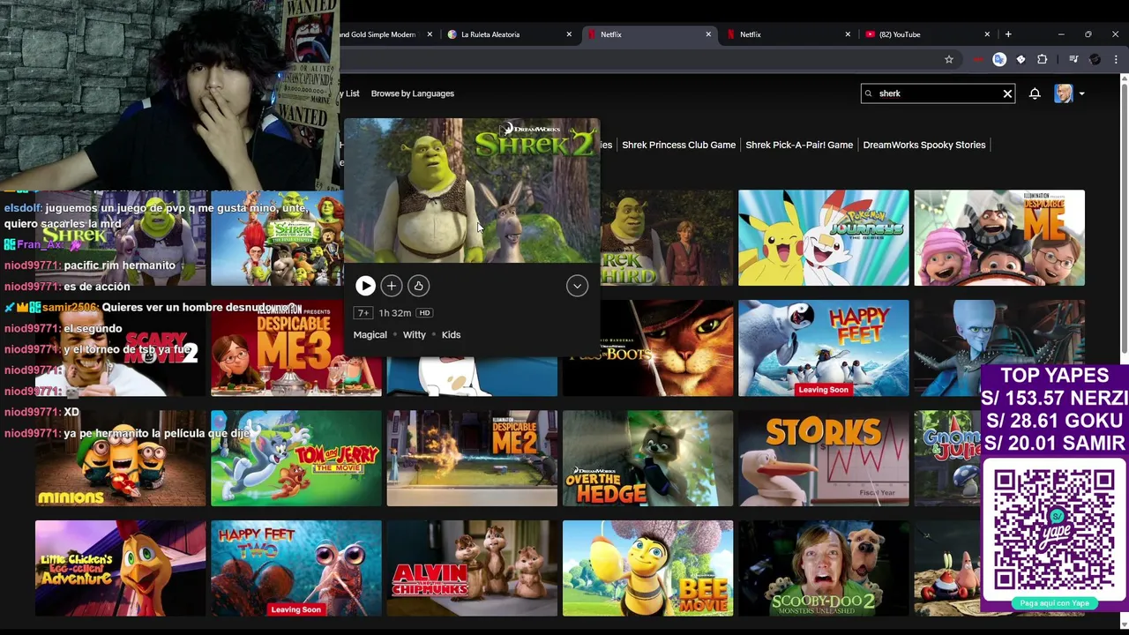Open Shrek Pick-A-Pair! Game suggestion

coord(799,145)
